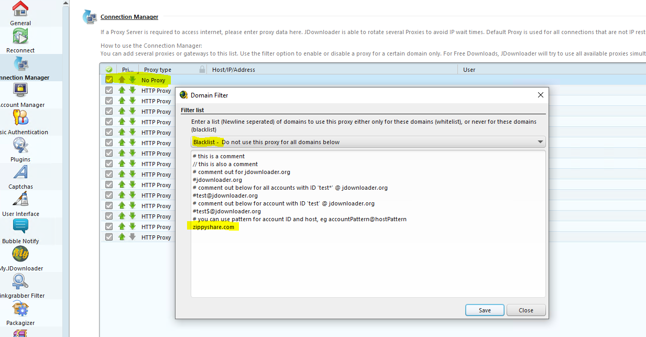Open User Interface settings
Image resolution: width=646 pixels, height=337 pixels.
(x=20, y=204)
